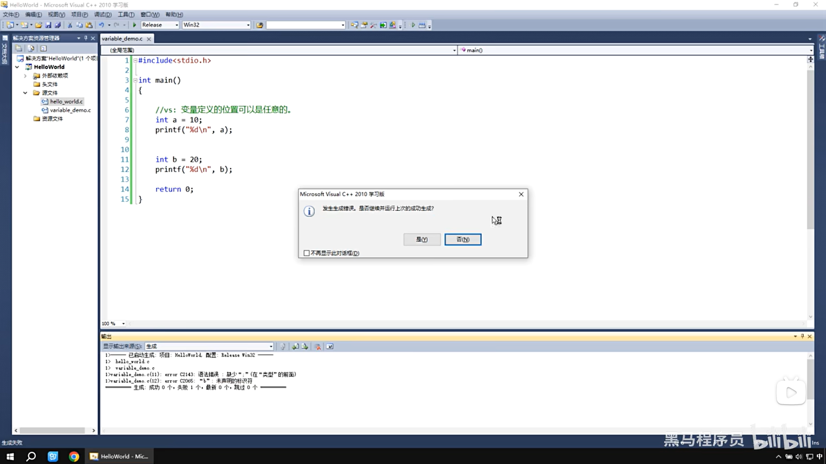Image resolution: width=826 pixels, height=464 pixels.
Task: Go to previous message in Output panel
Action: [x=295, y=346]
